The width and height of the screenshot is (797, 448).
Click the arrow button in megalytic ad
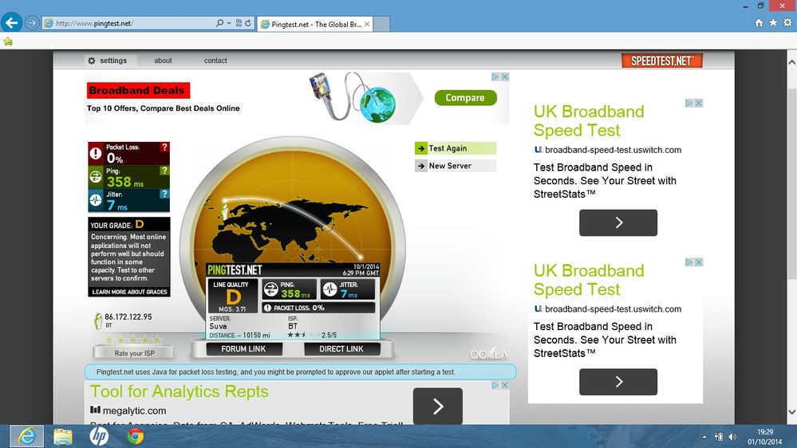pos(438,406)
